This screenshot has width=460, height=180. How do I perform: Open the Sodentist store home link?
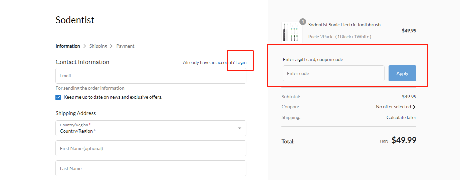(x=75, y=20)
